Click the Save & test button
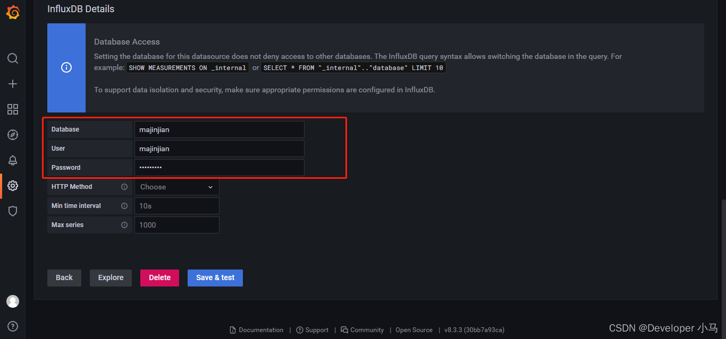Viewport: 726px width, 339px height. 215,278
